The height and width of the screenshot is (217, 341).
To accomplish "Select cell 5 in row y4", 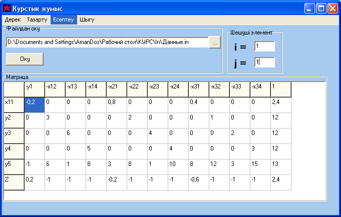I will point(96,151).
